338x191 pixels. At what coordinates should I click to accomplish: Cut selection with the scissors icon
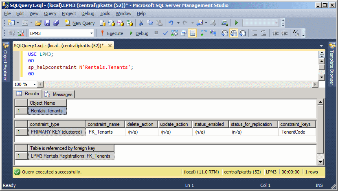pyautogui.click(x=141, y=23)
